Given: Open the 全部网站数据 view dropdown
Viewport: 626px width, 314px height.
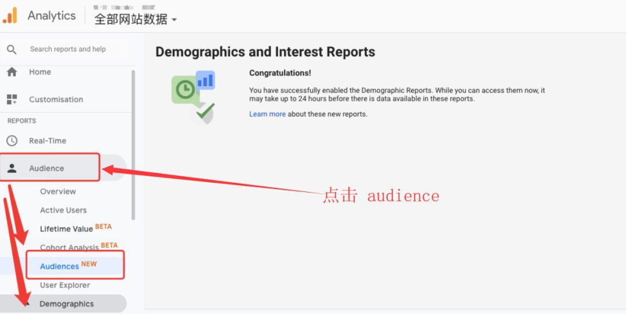Looking at the screenshot, I should pyautogui.click(x=135, y=19).
